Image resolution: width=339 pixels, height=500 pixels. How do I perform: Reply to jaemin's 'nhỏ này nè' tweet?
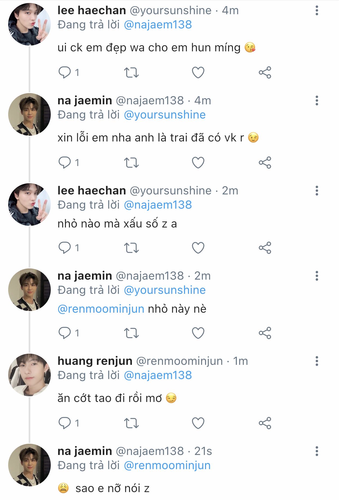point(65,333)
